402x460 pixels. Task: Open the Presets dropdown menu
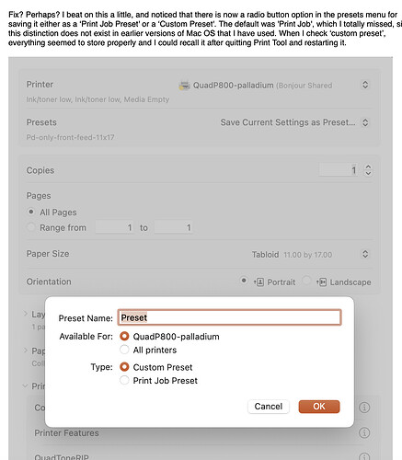tap(365, 122)
